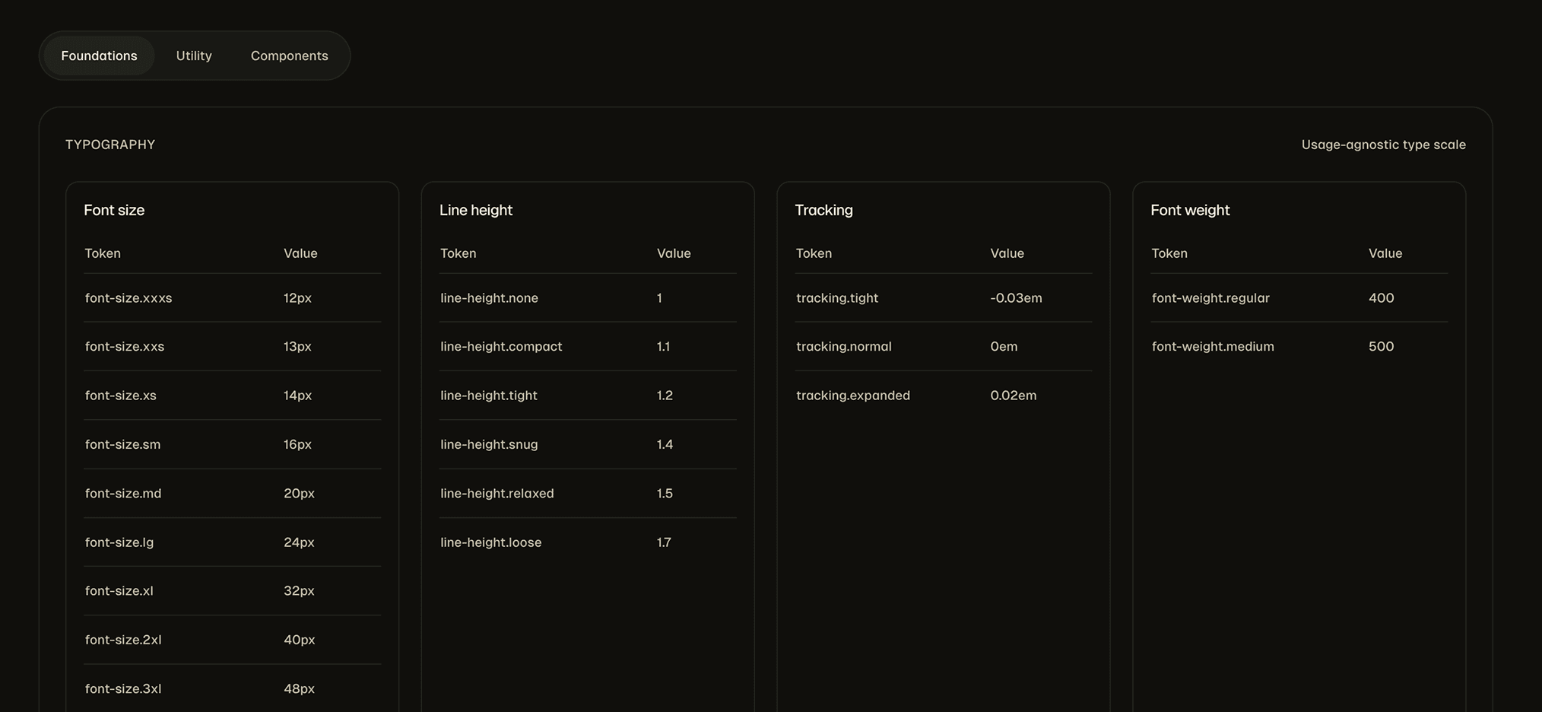Viewport: 1542px width, 712px height.
Task: Click the font-weight.regular token
Action: click(1210, 298)
